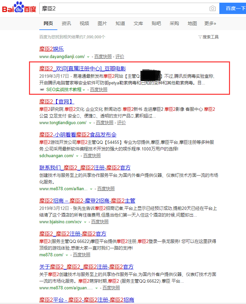The height and width of the screenshot is (304, 246).
Task: Click www.bjaisino.com/xcv URL
Action: (x=60, y=222)
